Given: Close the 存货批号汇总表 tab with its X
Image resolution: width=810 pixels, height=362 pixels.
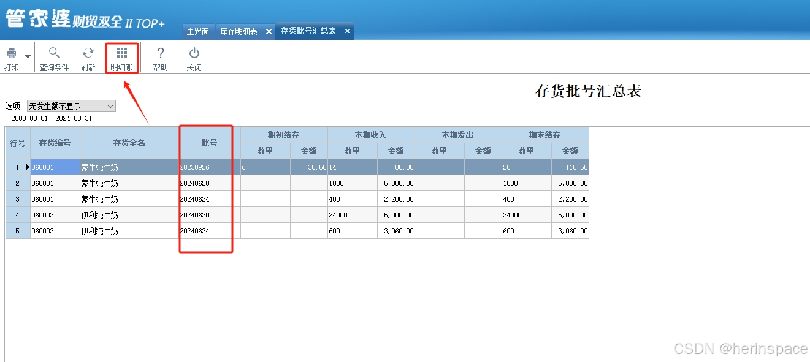Looking at the screenshot, I should click(x=347, y=31).
